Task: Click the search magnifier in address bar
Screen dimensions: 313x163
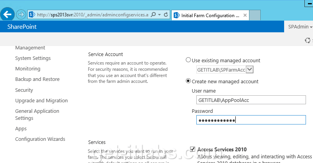Action: click(x=153, y=15)
